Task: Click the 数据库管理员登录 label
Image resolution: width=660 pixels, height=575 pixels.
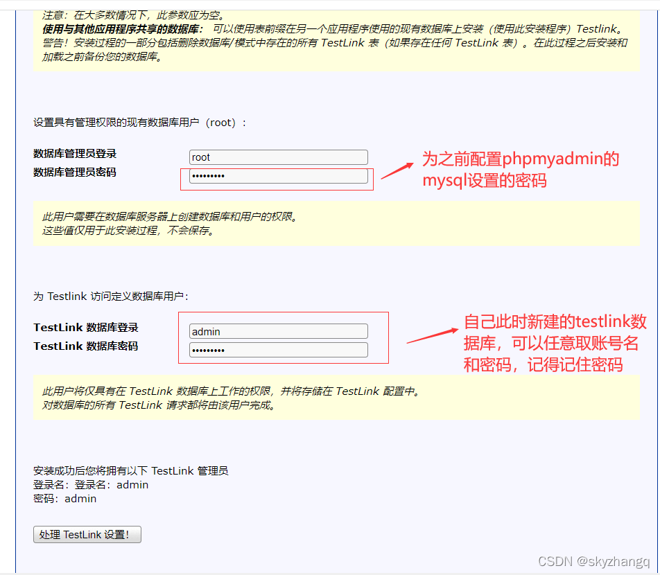Action: [x=75, y=154]
